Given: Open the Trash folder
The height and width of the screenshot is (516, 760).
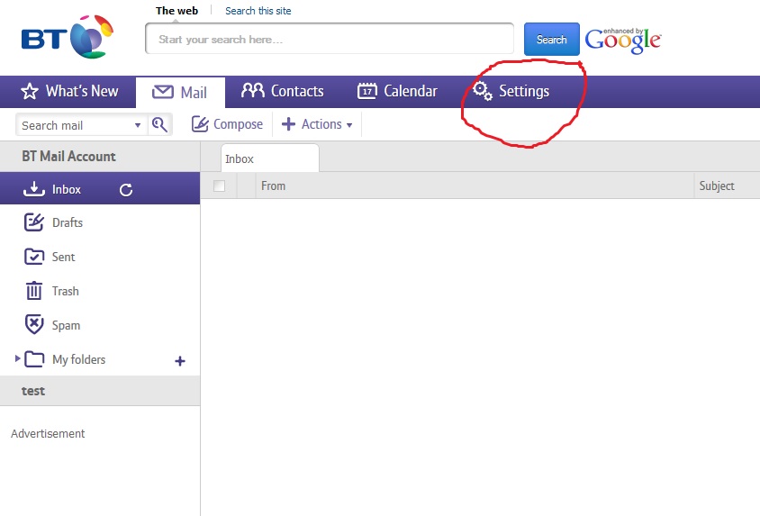Looking at the screenshot, I should 65,291.
